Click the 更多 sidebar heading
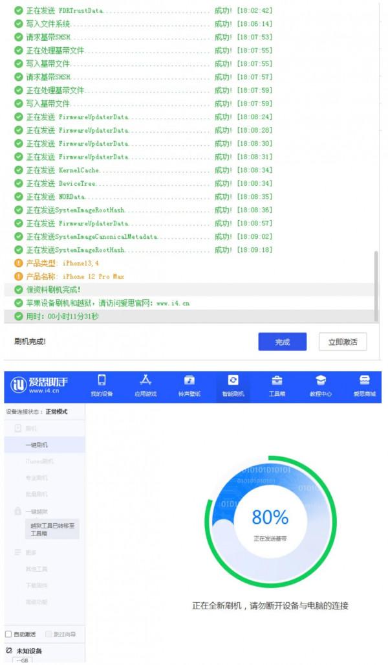 (x=31, y=552)
